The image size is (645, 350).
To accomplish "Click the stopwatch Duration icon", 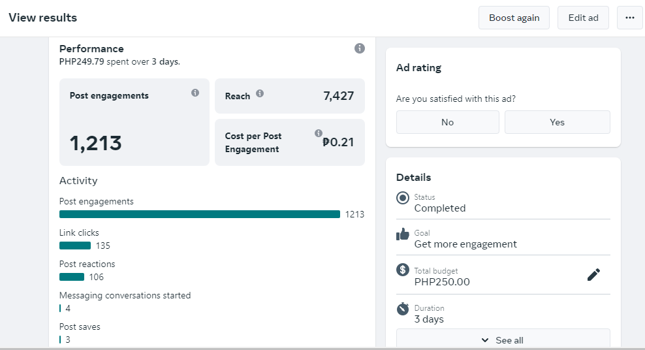I will [403, 308].
